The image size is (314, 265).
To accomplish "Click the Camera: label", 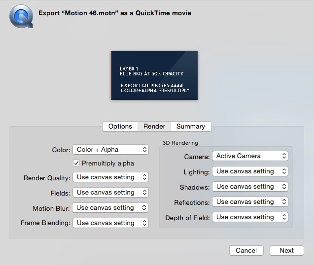I will 197,157.
